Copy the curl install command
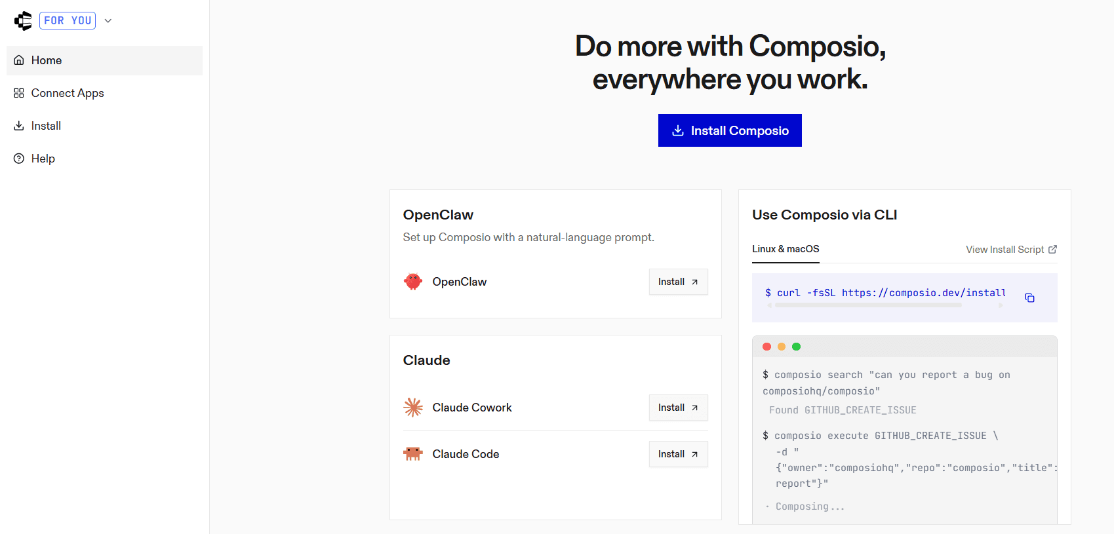1114x534 pixels. [1029, 298]
